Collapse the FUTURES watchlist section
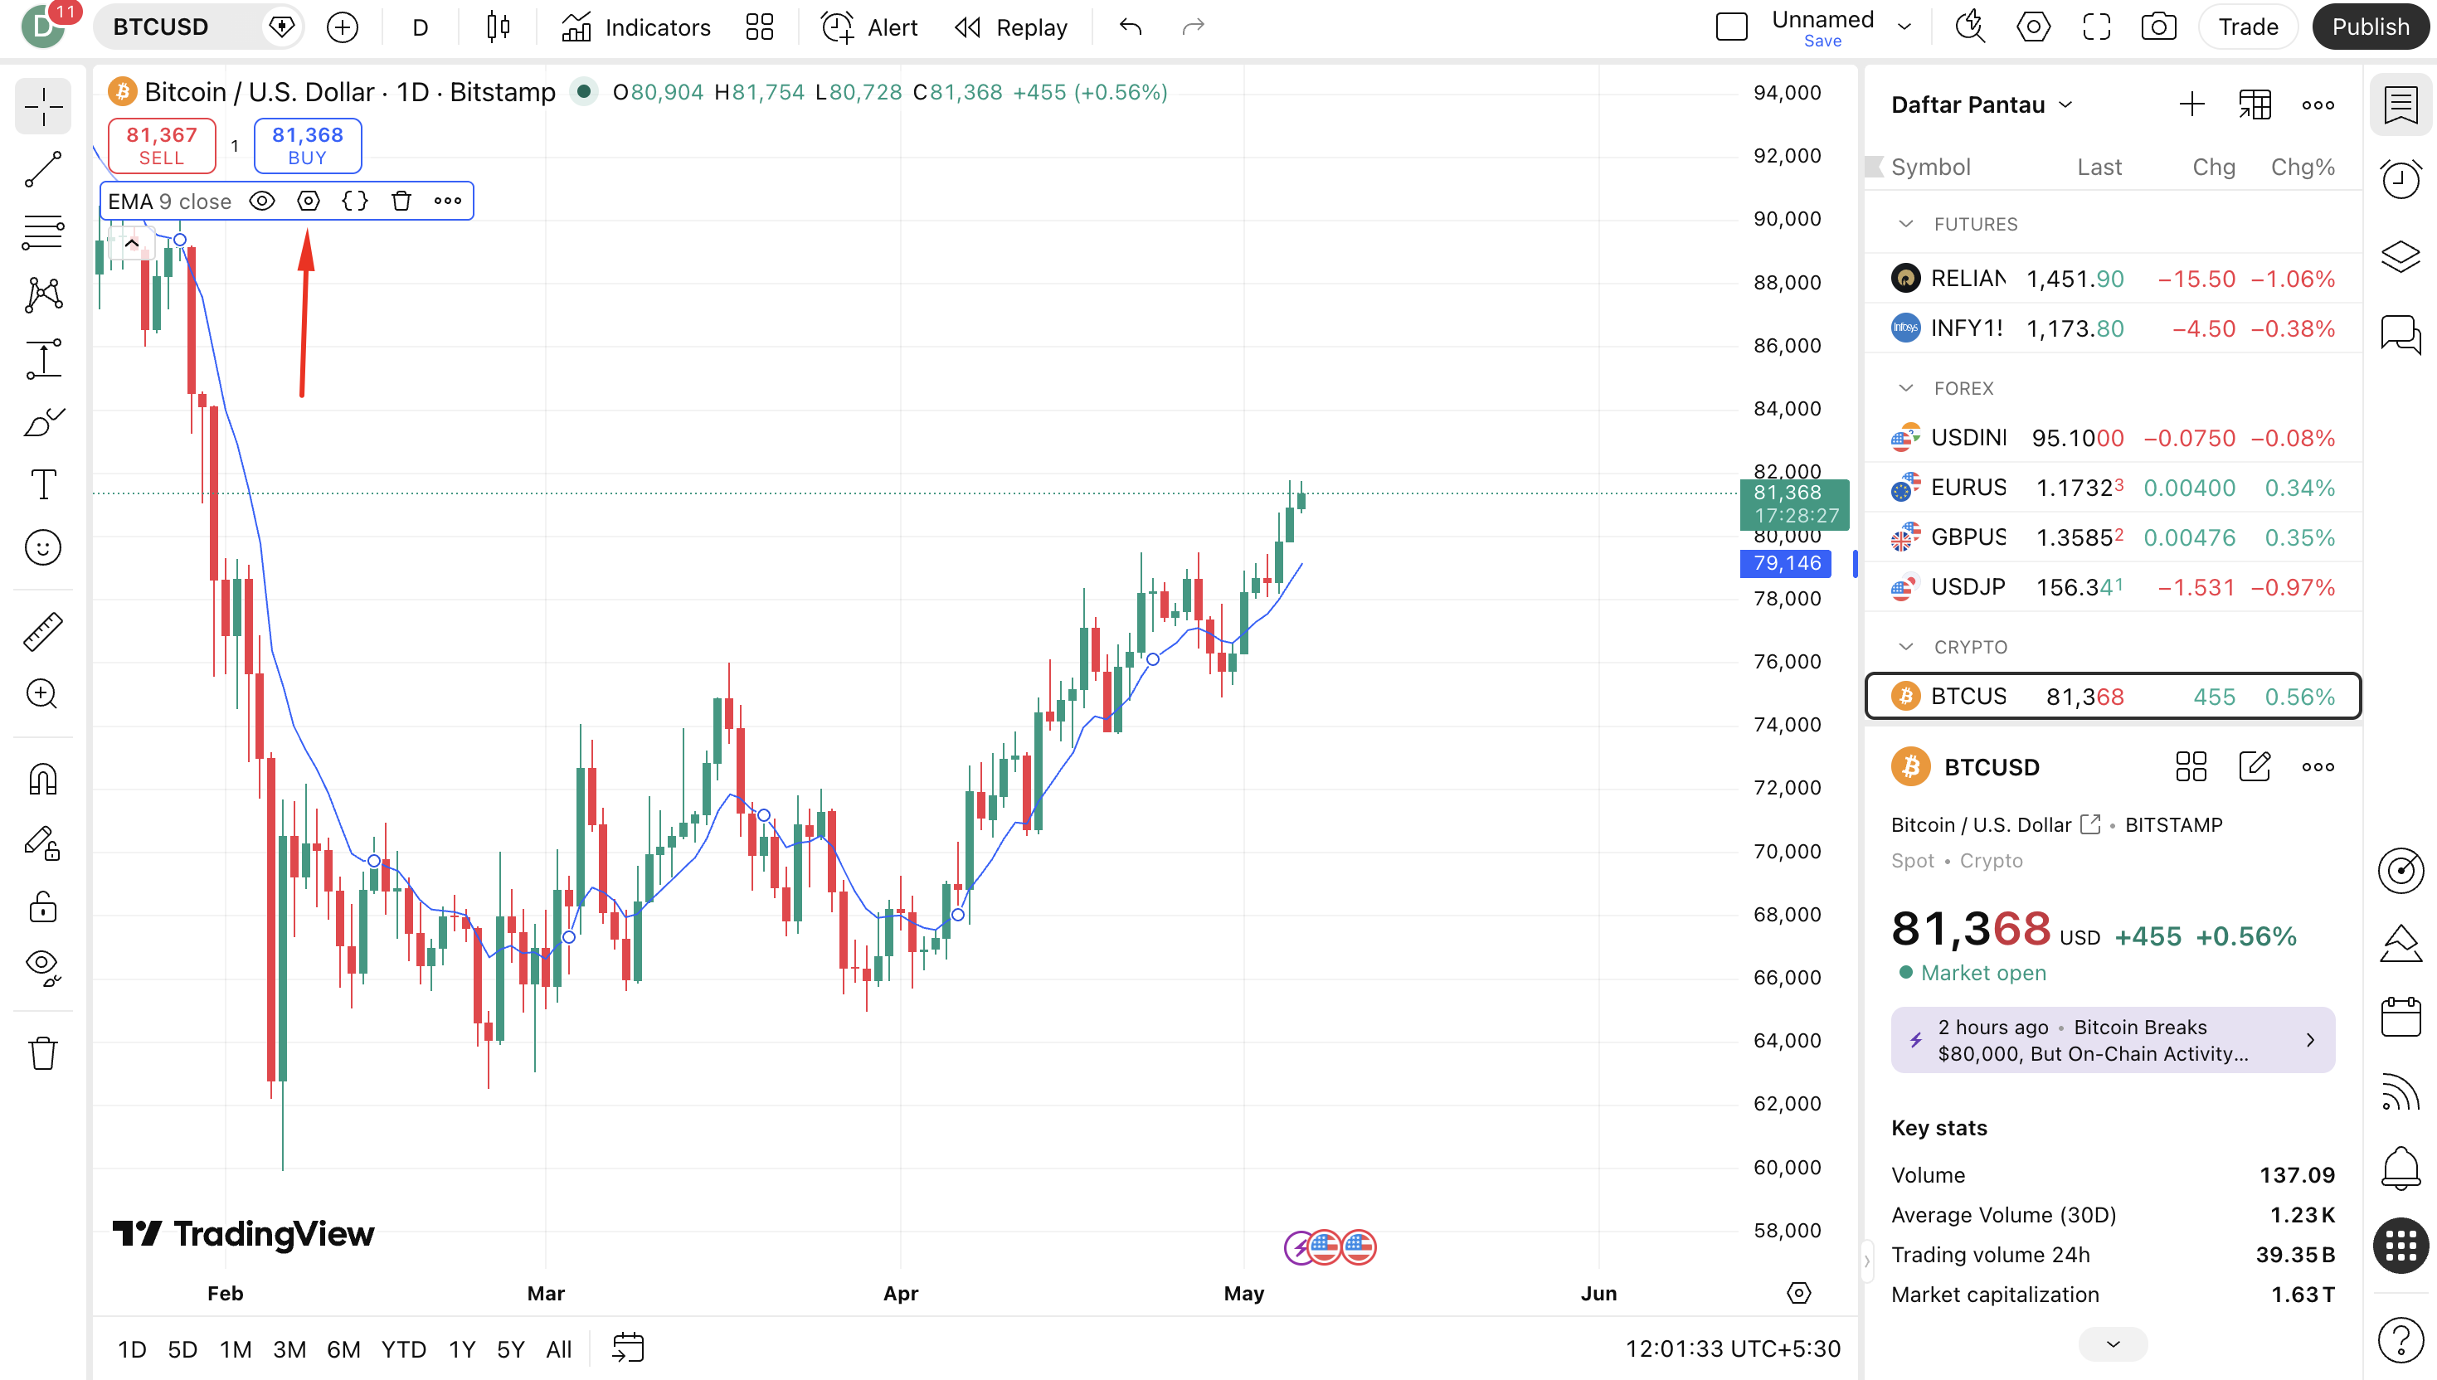The width and height of the screenshot is (2437, 1380). (1905, 225)
